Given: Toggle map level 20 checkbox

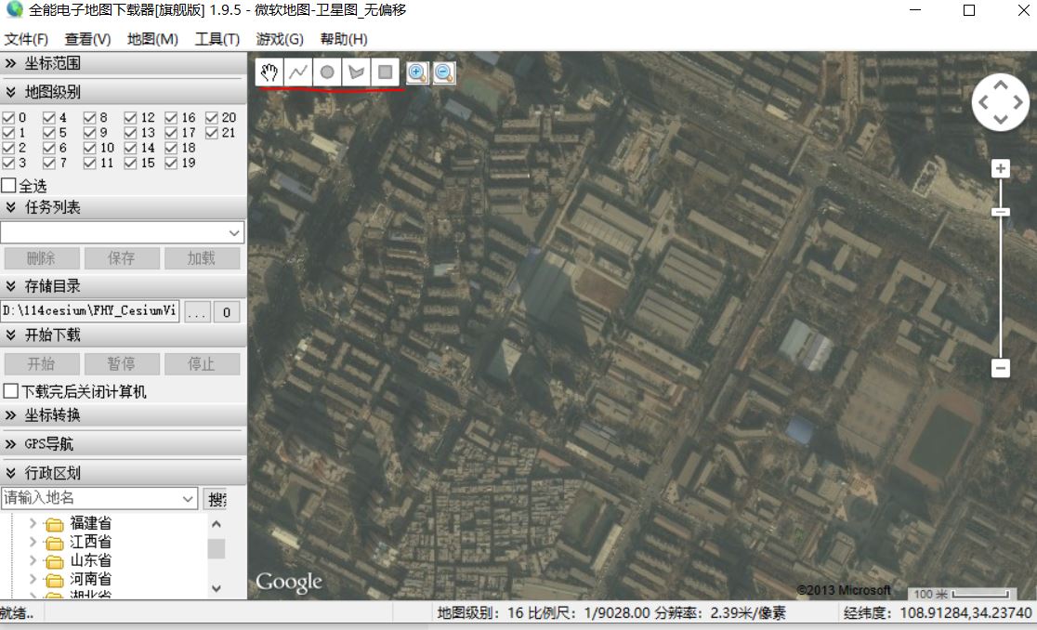Looking at the screenshot, I should pos(212,118).
